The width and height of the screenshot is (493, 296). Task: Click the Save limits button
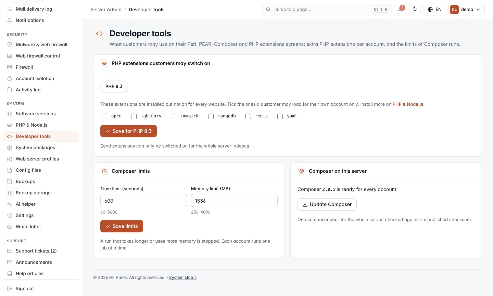pyautogui.click(x=122, y=226)
